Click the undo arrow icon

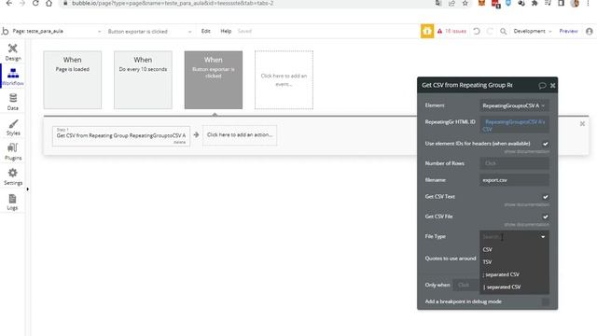coord(477,31)
